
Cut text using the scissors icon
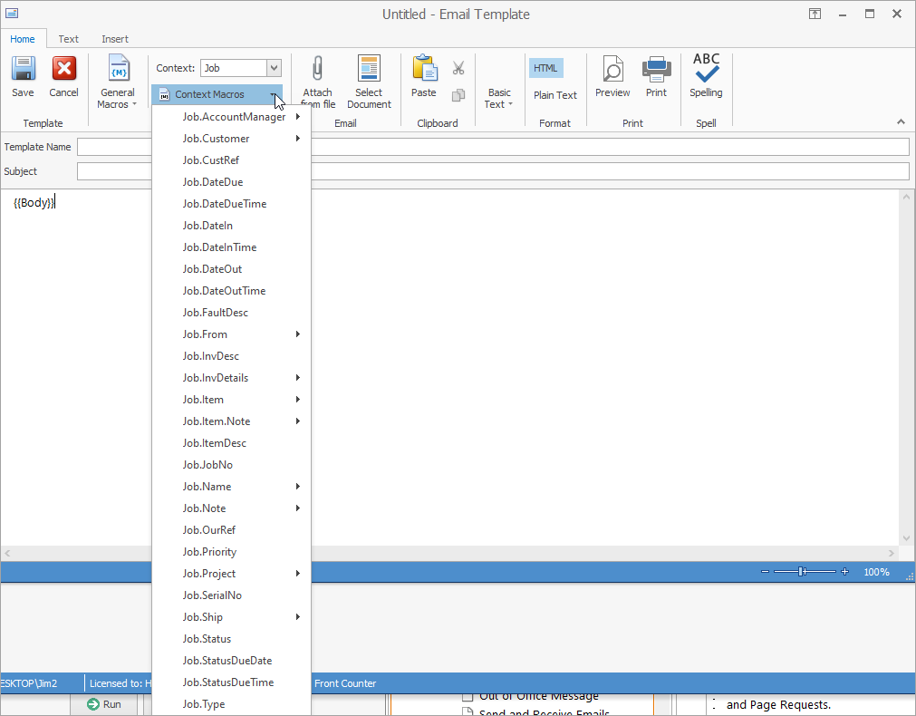click(x=458, y=68)
